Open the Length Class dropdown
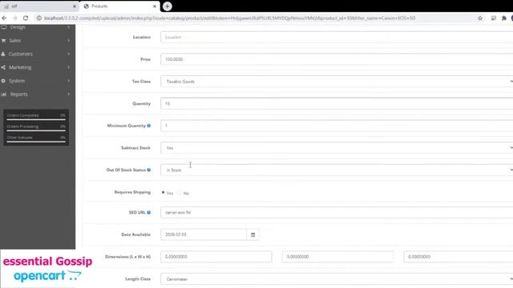The width and height of the screenshot is (513, 288). (x=337, y=279)
